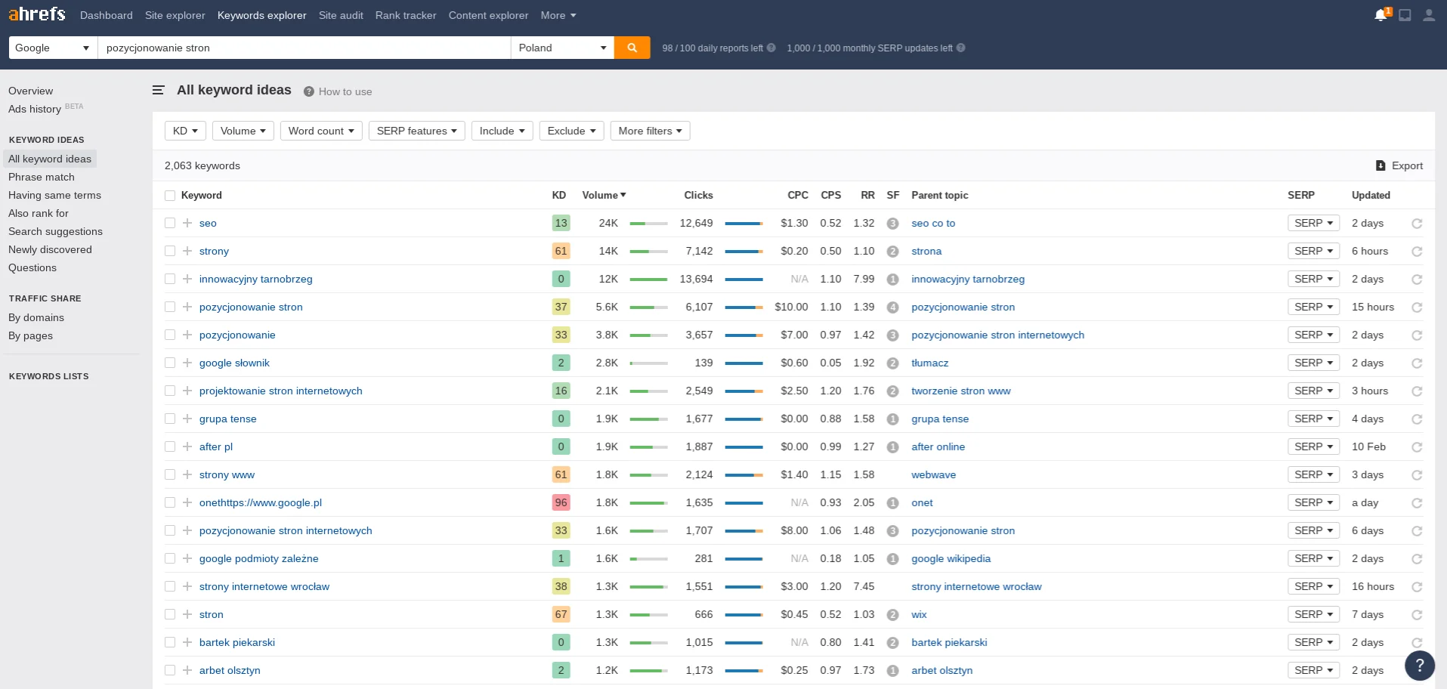The image size is (1447, 689).
Task: Click KD 61 badge for strony row
Action: pyautogui.click(x=561, y=251)
